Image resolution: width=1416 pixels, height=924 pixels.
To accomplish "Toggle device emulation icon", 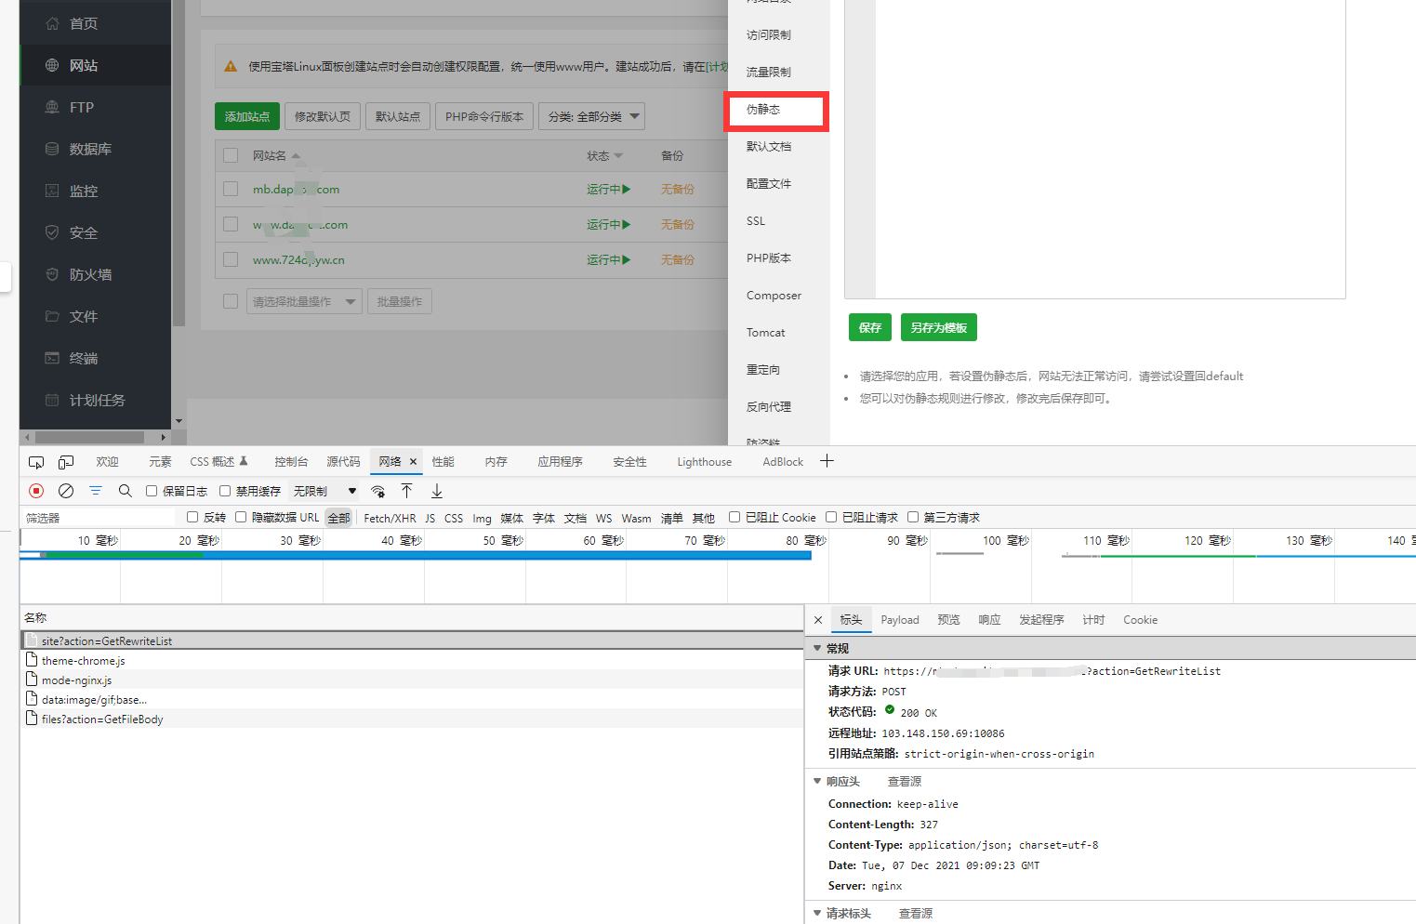I will pyautogui.click(x=66, y=462).
